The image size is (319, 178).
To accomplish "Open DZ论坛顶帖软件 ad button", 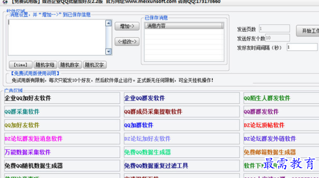I will tap(281, 125).
